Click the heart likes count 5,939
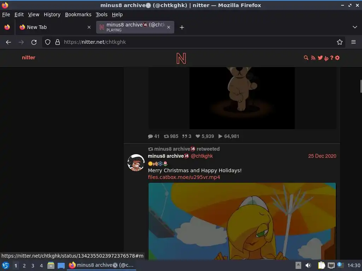The width and height of the screenshot is (362, 271). (205, 136)
